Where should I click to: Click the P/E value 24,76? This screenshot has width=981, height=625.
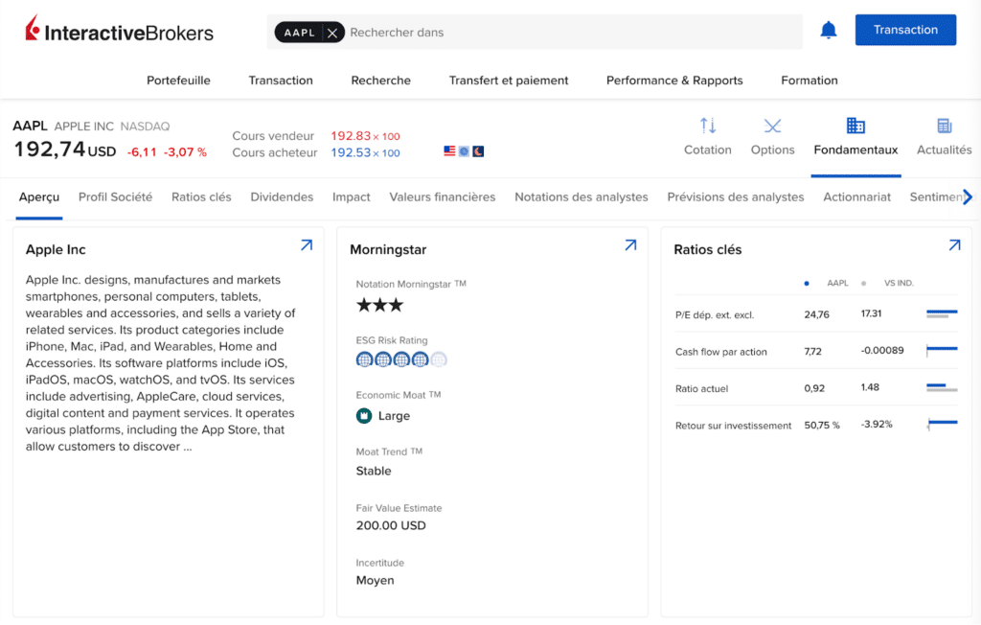coord(816,314)
